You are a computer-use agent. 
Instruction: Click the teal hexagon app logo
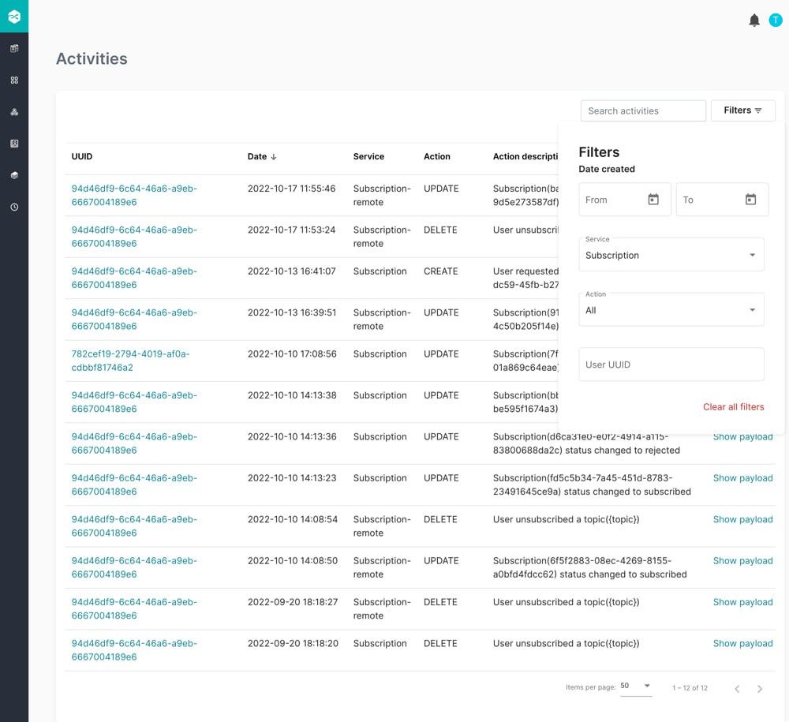tap(14, 15)
